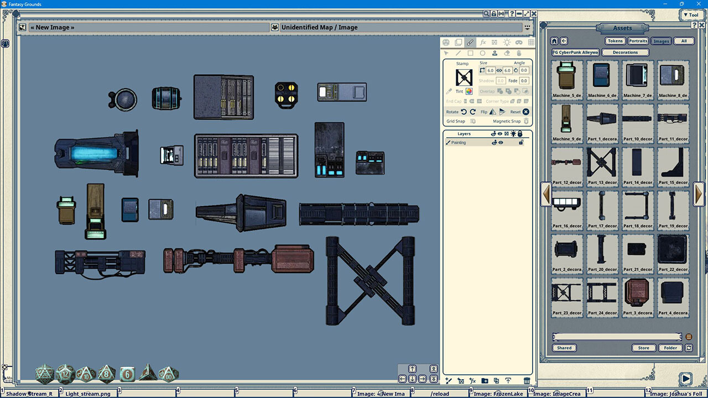Image resolution: width=708 pixels, height=398 pixels.
Task: Flip the stamp horizontally
Action: click(x=492, y=112)
